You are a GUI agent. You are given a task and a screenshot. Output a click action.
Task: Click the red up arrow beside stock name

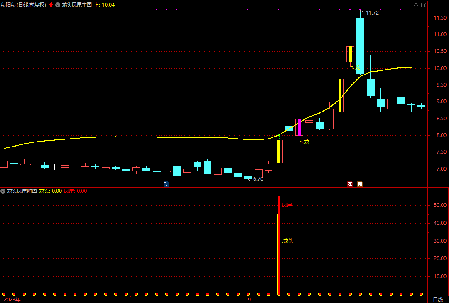[x=51, y=5]
